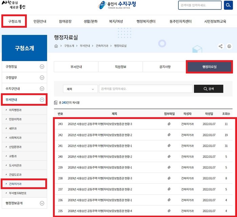Collapse the 부서안내 sidebar section
237x217 pixels.
(x=42, y=100)
